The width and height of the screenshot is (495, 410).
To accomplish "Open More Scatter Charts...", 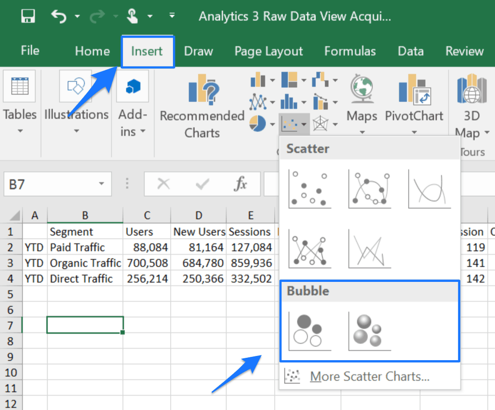I will coord(370,376).
